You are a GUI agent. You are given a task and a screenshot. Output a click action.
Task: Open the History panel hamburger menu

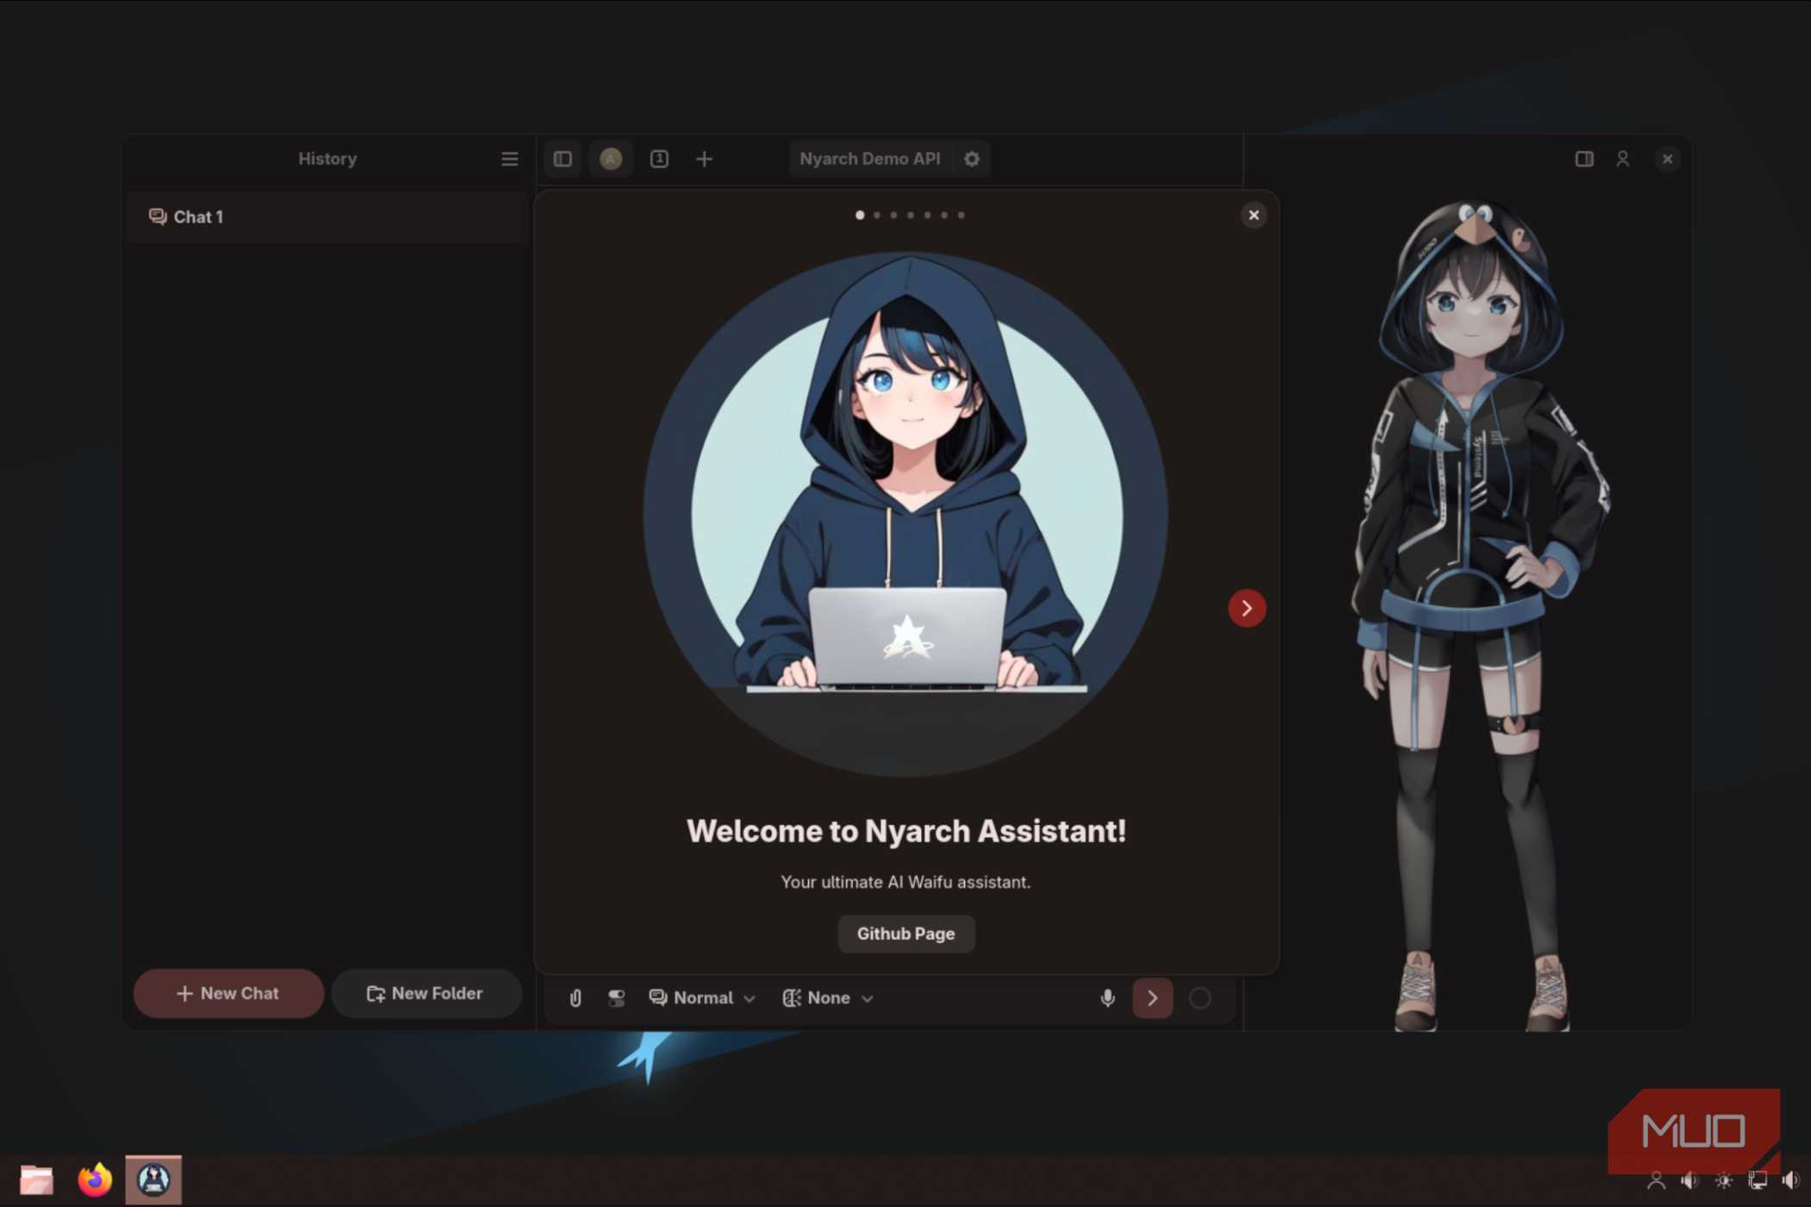510,159
